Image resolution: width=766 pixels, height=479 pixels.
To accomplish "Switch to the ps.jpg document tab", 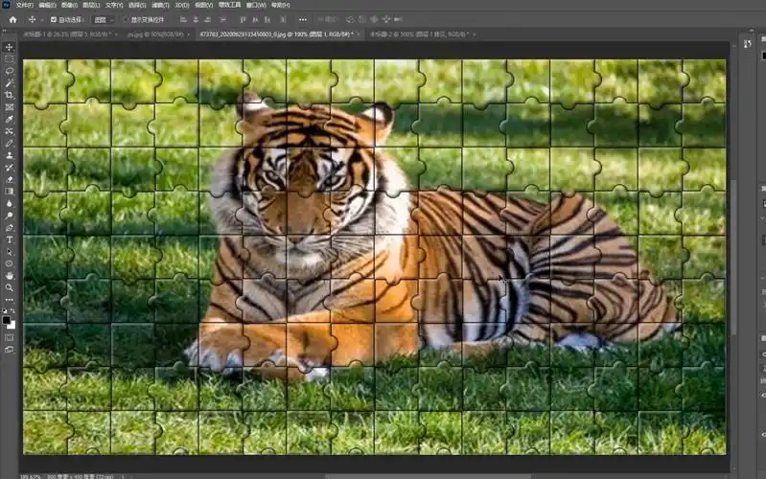I will pyautogui.click(x=155, y=34).
